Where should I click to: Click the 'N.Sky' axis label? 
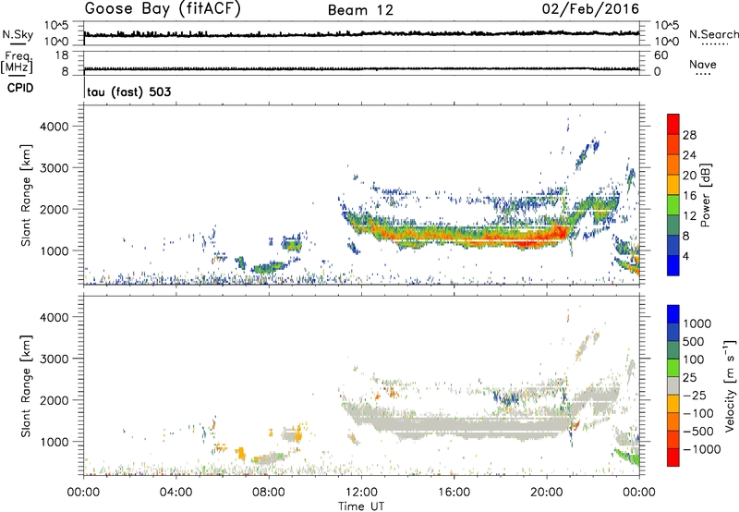18,34
